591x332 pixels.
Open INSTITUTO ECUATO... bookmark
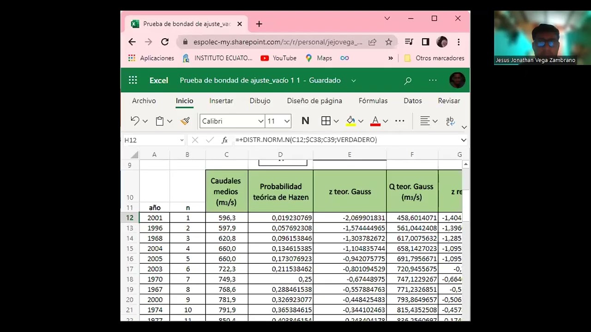point(217,58)
